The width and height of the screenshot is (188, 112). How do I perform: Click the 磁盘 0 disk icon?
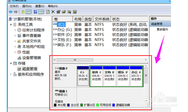click(x=57, y=68)
